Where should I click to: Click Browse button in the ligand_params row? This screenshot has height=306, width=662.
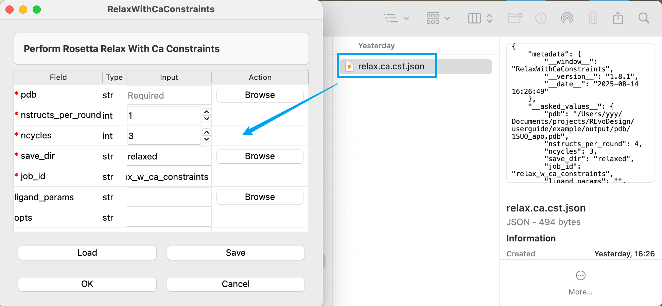coord(260,197)
